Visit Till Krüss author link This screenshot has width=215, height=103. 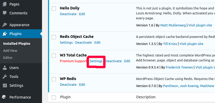[x=170, y=44]
